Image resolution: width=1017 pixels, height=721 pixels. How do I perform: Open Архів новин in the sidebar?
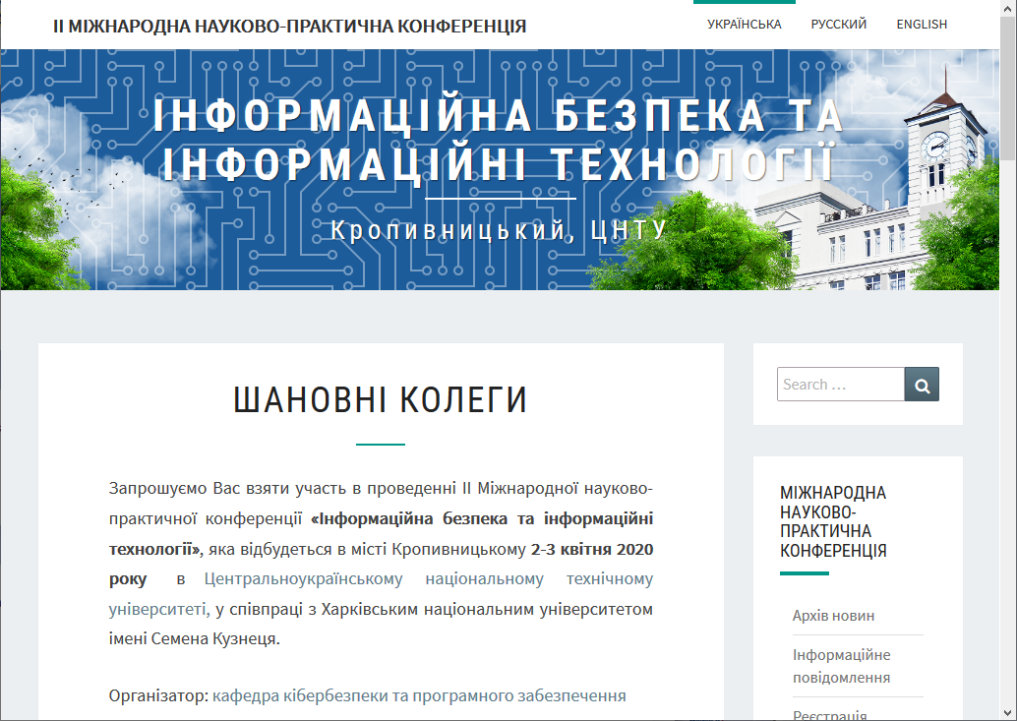click(833, 616)
